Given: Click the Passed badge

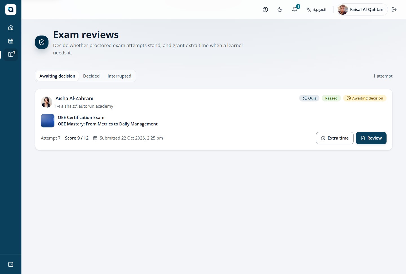Looking at the screenshot, I should point(331,98).
